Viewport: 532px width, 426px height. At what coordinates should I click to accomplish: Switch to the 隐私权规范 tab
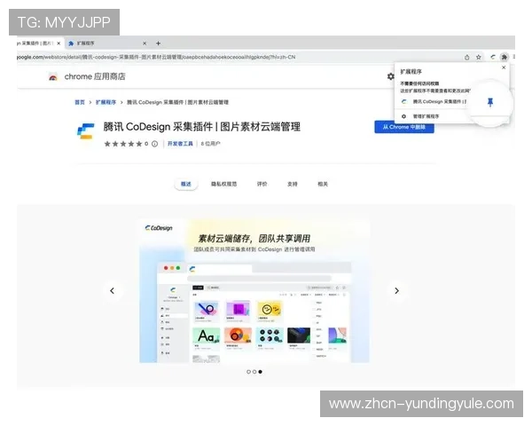(x=224, y=184)
